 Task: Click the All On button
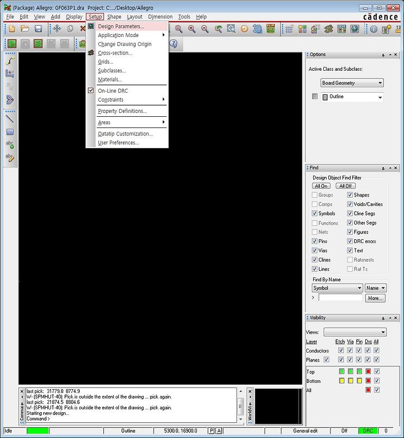(x=321, y=186)
